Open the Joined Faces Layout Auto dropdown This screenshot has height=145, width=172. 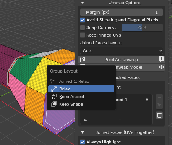pyautogui.click(x=122, y=50)
